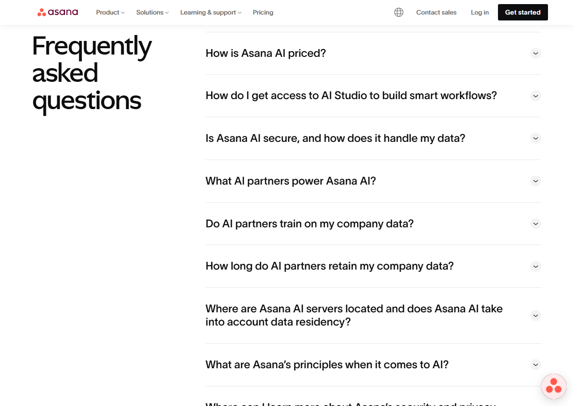The height and width of the screenshot is (406, 573).
Task: Expand the 'How is Asana AI priced?' chevron
Action: [536, 53]
